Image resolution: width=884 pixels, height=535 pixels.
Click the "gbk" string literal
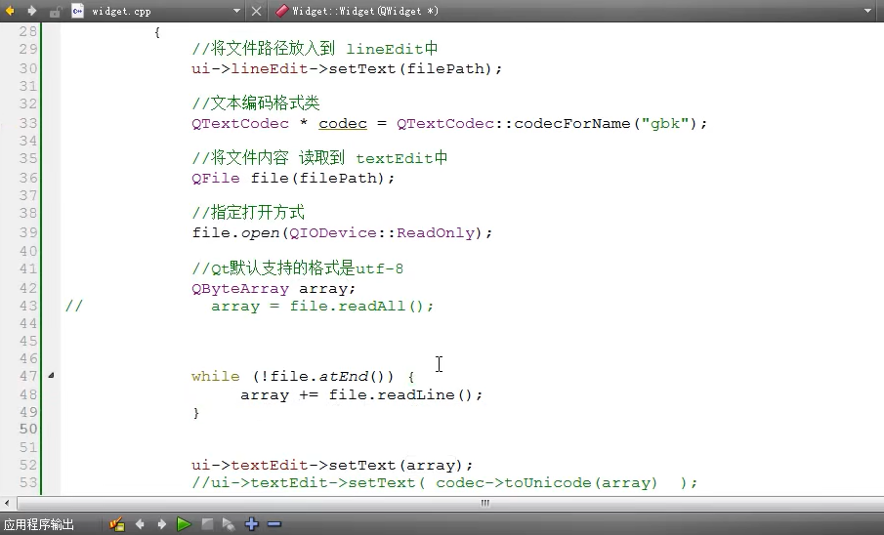click(665, 123)
